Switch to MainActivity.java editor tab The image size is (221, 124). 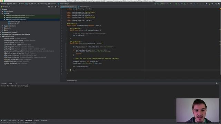click(84, 7)
